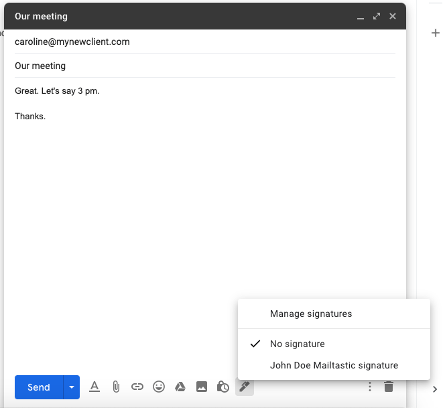Toggle confidential mode lock icon
Image resolution: width=445 pixels, height=408 pixels.
click(x=223, y=387)
